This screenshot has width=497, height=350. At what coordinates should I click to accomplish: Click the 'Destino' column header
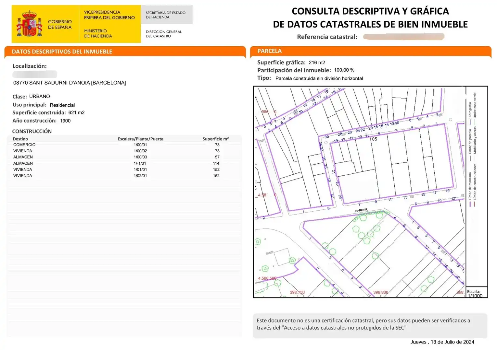(x=20, y=139)
